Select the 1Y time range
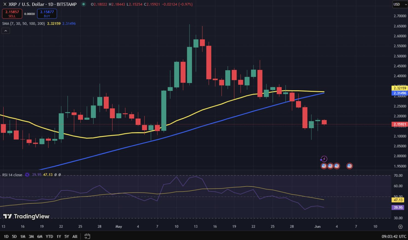Image resolution: width=408 pixels, height=240 pixels. (x=59, y=236)
